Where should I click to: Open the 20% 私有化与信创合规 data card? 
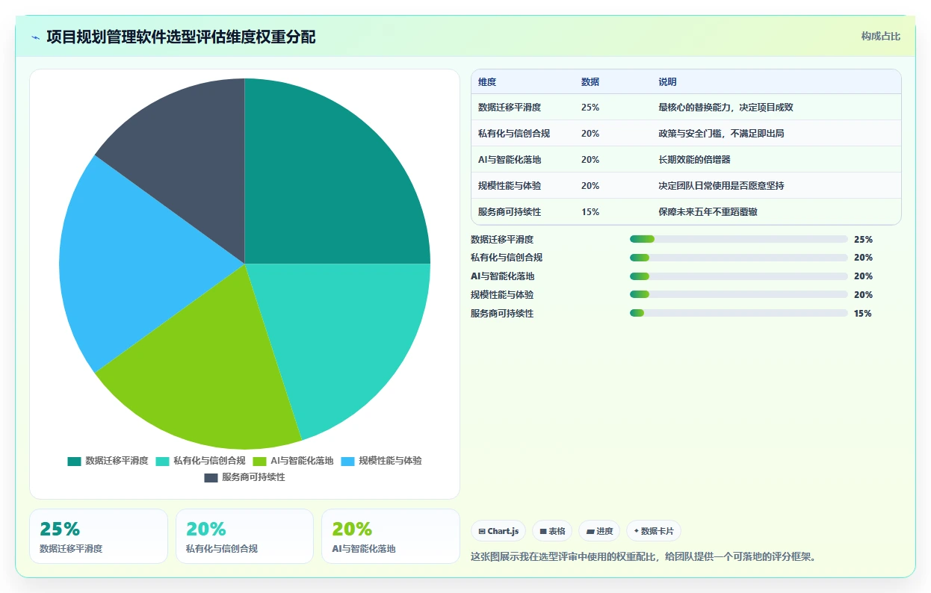point(244,536)
